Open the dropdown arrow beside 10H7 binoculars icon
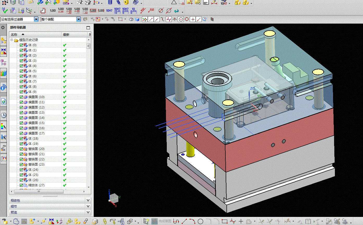Screen dimensions: 363x225 coord(229,4)
